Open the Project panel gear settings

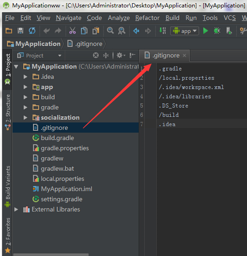point(121,55)
